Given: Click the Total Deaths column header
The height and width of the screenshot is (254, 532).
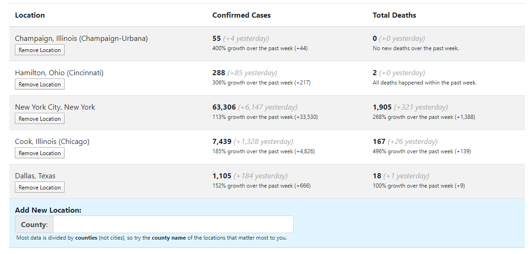Looking at the screenshot, I should [394, 15].
